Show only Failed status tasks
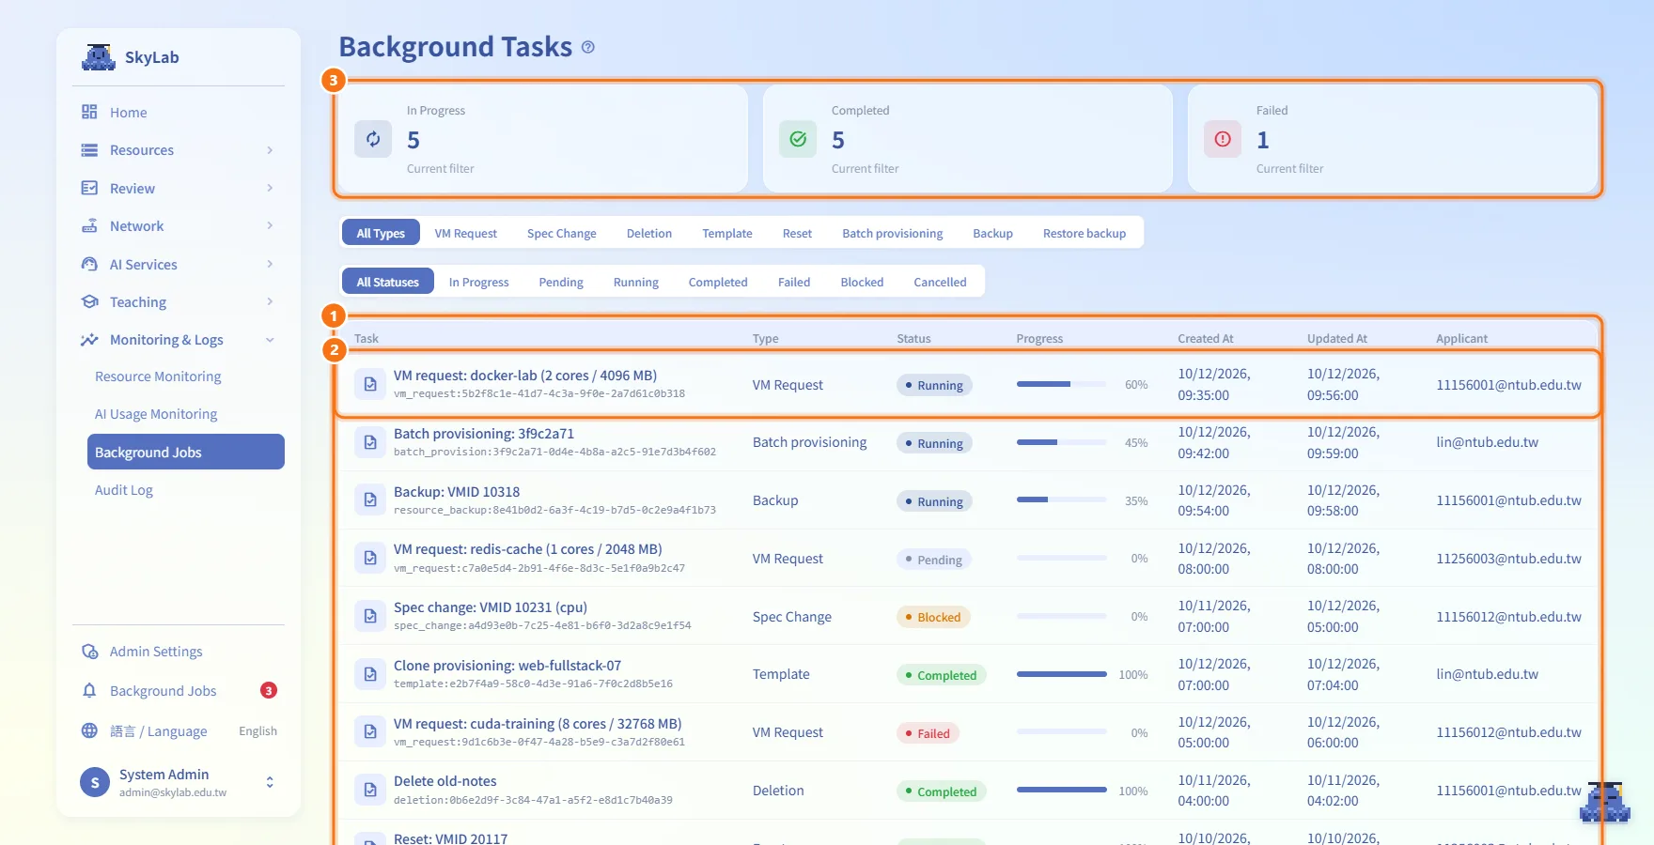 click(794, 282)
